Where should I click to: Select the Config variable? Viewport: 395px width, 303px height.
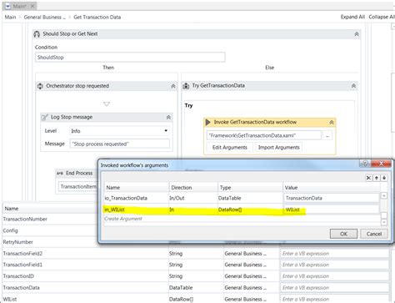[10, 230]
